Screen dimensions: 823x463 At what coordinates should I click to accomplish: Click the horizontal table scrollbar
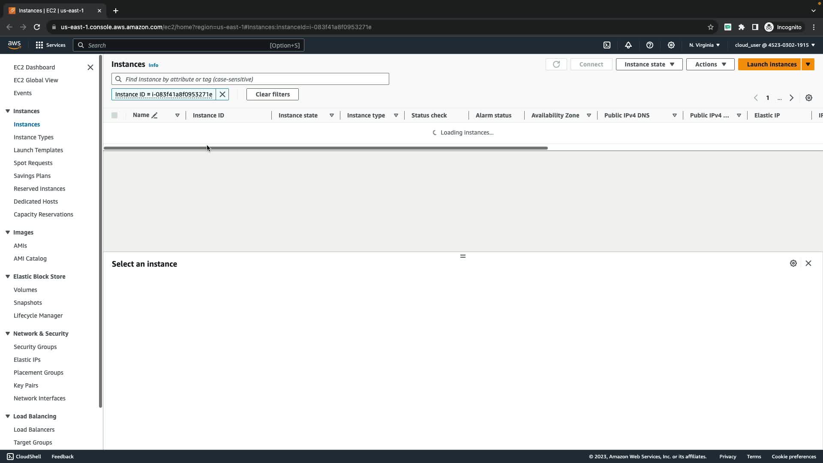pyautogui.click(x=326, y=148)
